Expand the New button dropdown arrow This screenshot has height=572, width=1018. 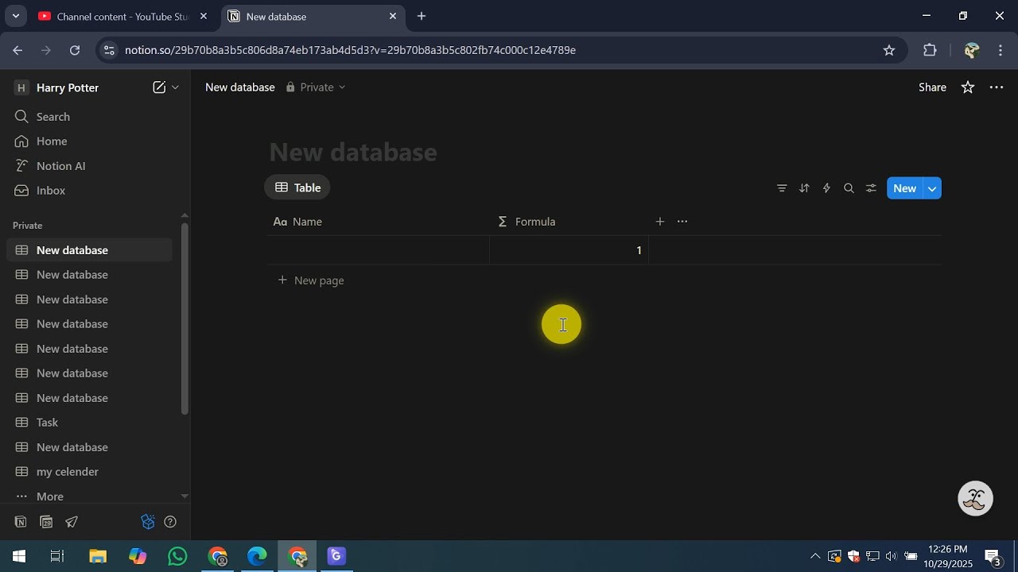pos(932,188)
